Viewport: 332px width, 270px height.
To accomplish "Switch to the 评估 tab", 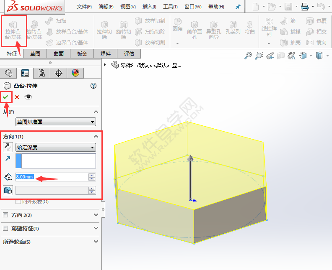I will pyautogui.click(x=129, y=54).
